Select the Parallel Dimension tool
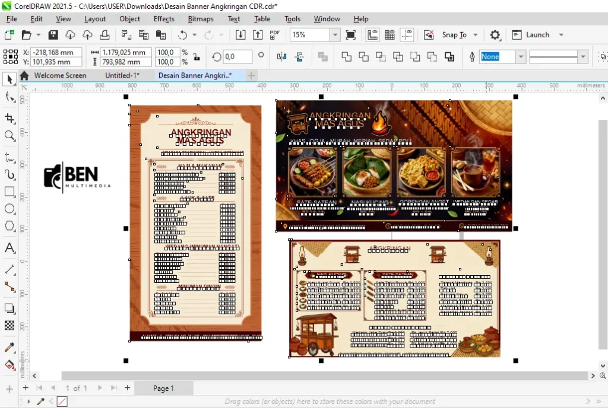Image resolution: width=608 pixels, height=408 pixels. [9, 269]
